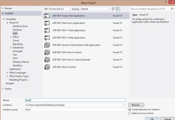Screen dimensions: 175x120
Task: Open the help question mark
Action: click(x=166, y=2)
